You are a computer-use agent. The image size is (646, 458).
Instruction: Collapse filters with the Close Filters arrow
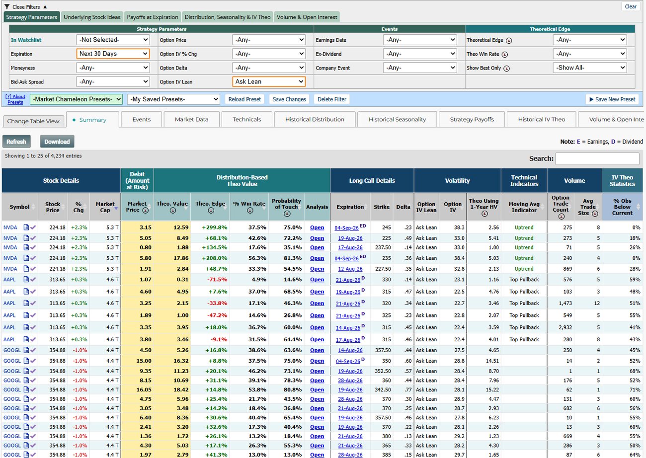[x=45, y=6]
